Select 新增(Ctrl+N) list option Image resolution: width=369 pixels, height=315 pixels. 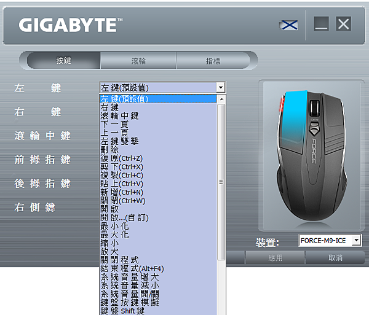[x=158, y=192]
